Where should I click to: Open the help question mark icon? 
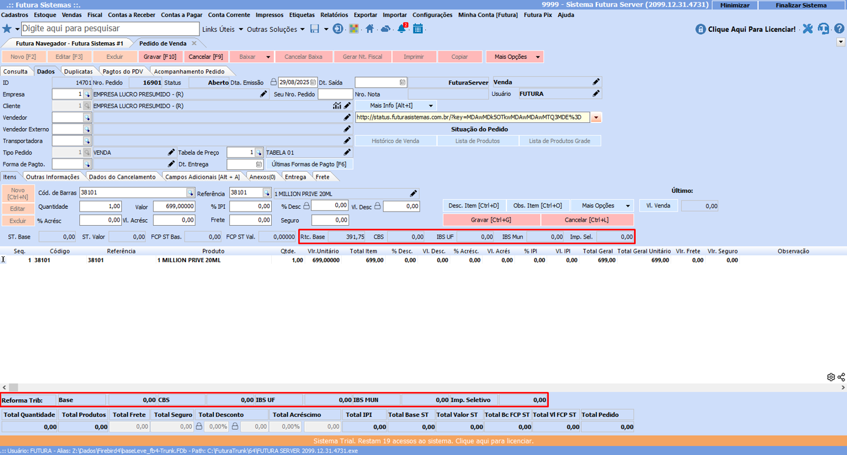839,29
